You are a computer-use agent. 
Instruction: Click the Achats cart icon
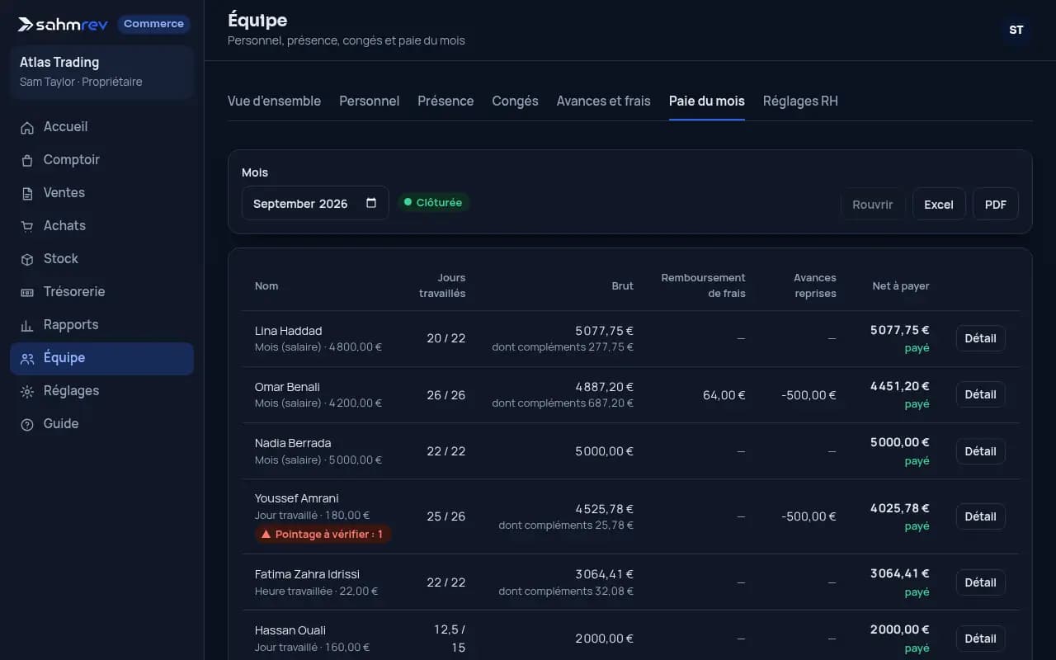click(x=27, y=226)
